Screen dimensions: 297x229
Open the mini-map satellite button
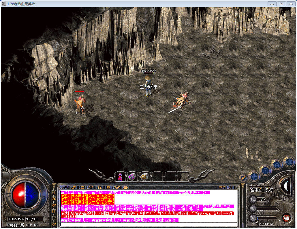click(243, 178)
